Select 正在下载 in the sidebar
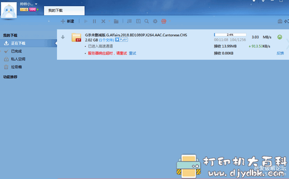 [x=28, y=43]
